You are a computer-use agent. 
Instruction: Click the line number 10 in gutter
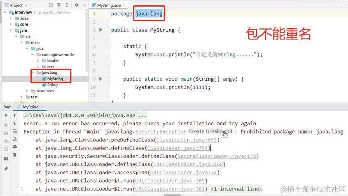pos(93,87)
